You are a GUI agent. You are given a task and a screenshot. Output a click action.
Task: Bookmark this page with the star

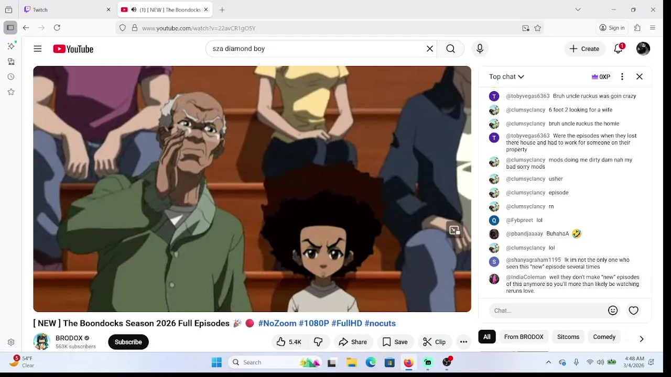tap(538, 28)
